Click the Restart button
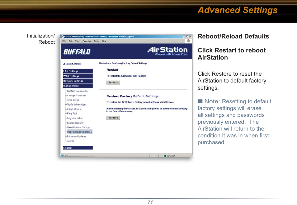 [x=113, y=82]
